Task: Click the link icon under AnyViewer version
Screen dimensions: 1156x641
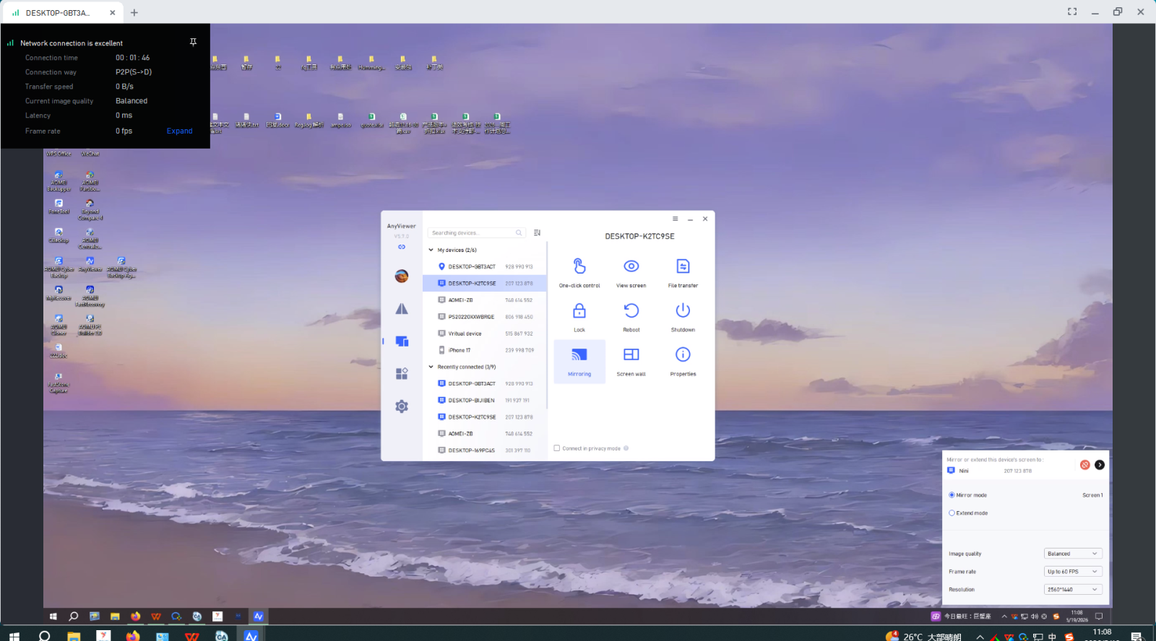Action: (x=402, y=247)
